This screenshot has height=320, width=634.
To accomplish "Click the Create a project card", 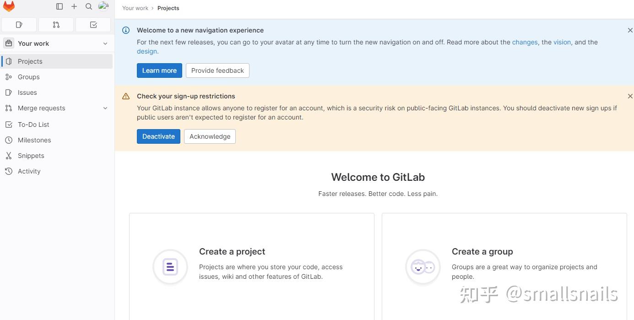I will (251, 266).
